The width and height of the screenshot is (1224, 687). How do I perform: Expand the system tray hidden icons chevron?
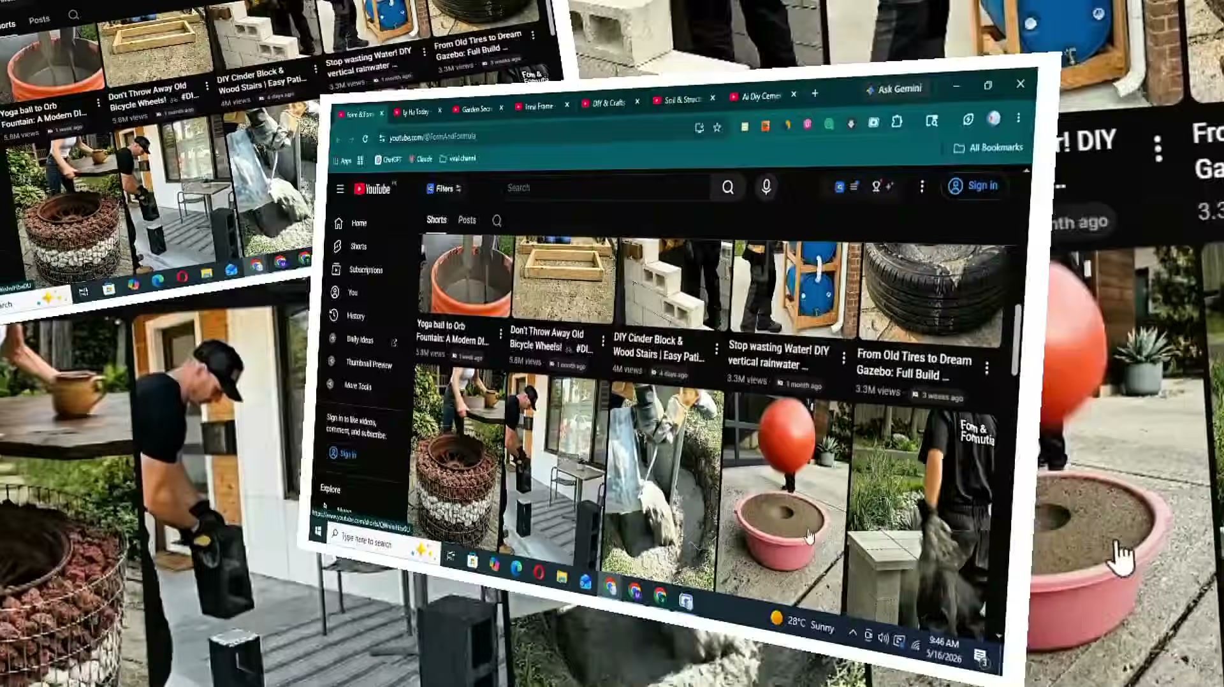(852, 632)
